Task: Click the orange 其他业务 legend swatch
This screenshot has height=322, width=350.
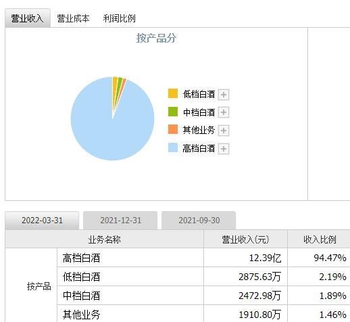Action: 173,129
